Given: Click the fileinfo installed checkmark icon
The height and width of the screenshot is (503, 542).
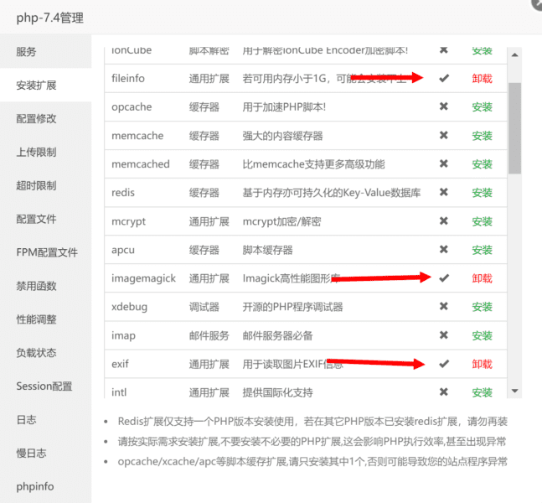Looking at the screenshot, I should pos(444,78).
